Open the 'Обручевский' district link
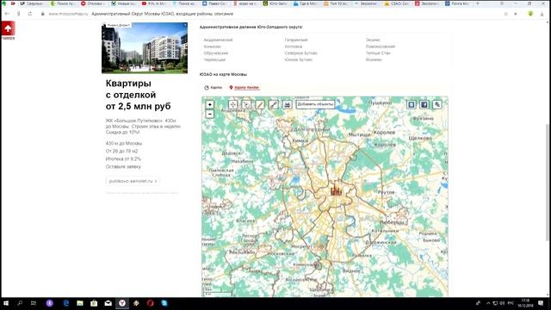 216,53
